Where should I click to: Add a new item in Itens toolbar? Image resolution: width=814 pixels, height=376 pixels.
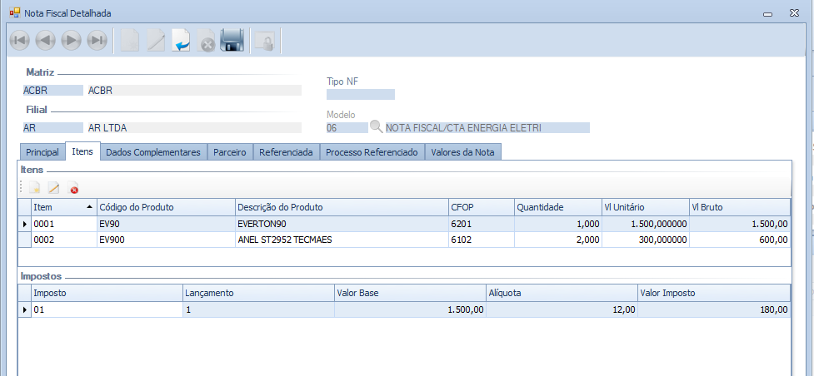34,189
